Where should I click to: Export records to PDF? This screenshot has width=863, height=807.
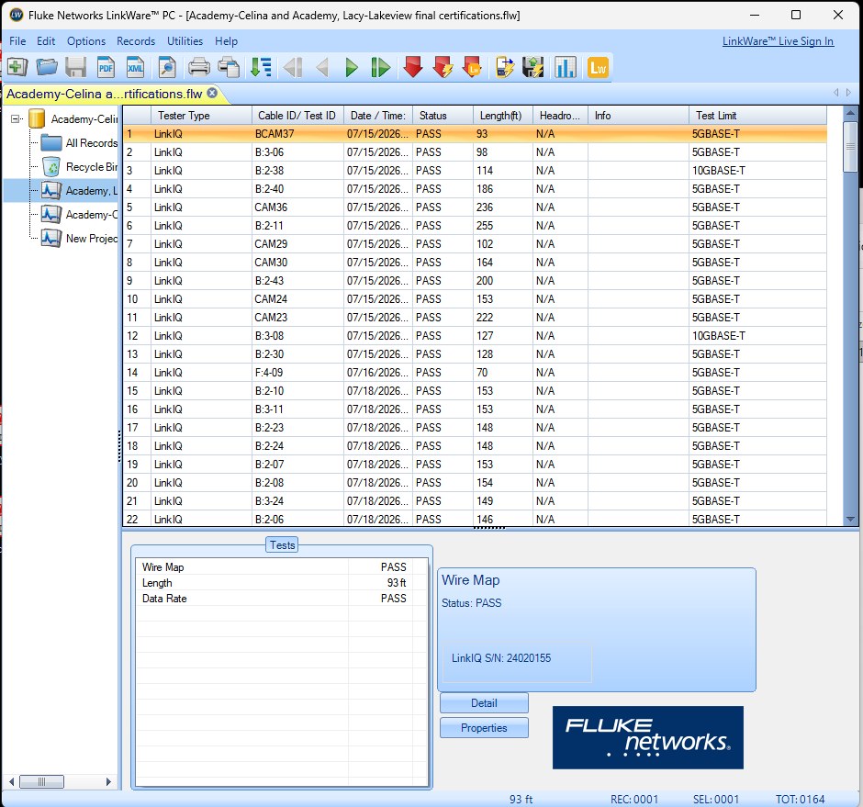[x=106, y=67]
